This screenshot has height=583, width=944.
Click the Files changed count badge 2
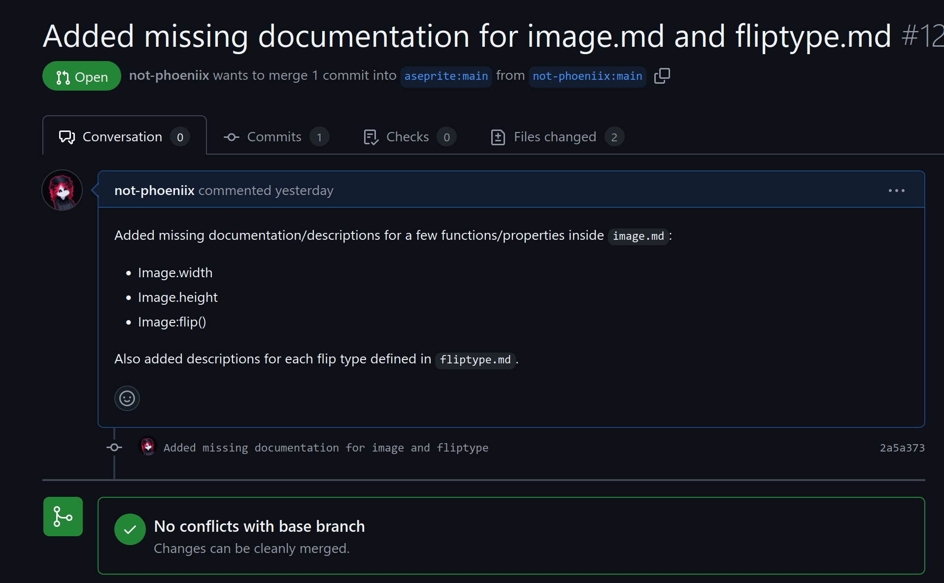[x=614, y=137]
